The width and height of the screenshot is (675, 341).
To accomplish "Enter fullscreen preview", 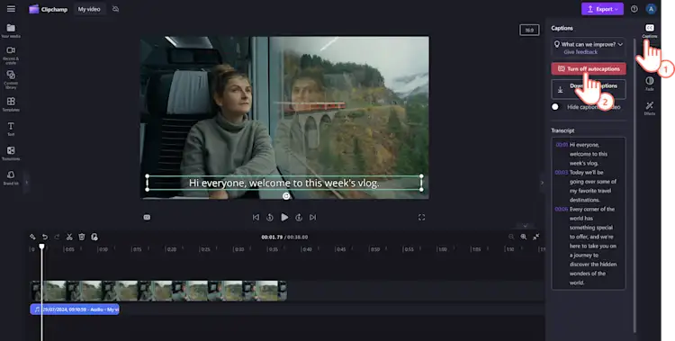I will point(421,218).
